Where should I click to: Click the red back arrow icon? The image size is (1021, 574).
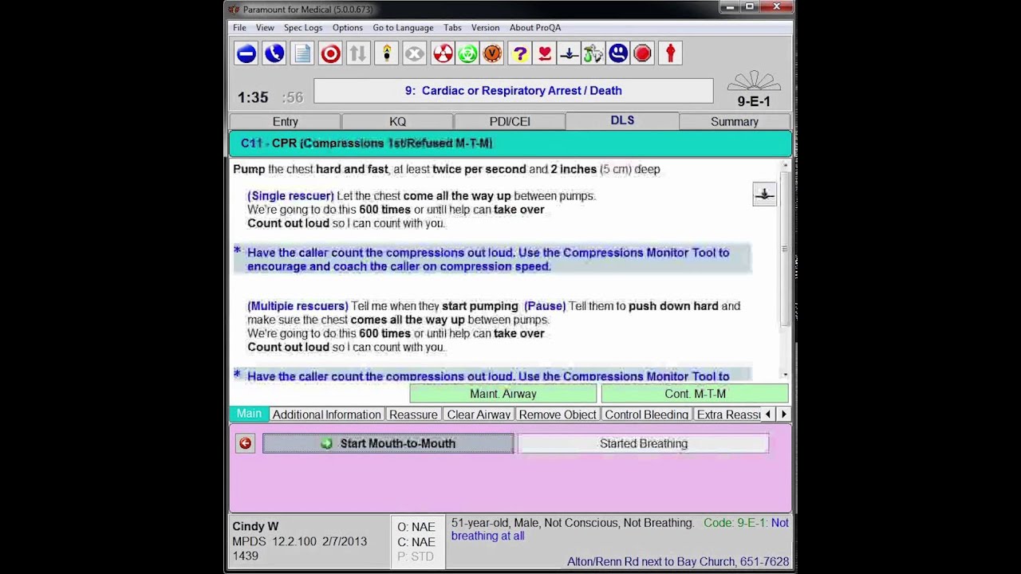(245, 443)
